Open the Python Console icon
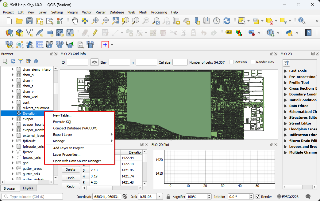 [288, 32]
